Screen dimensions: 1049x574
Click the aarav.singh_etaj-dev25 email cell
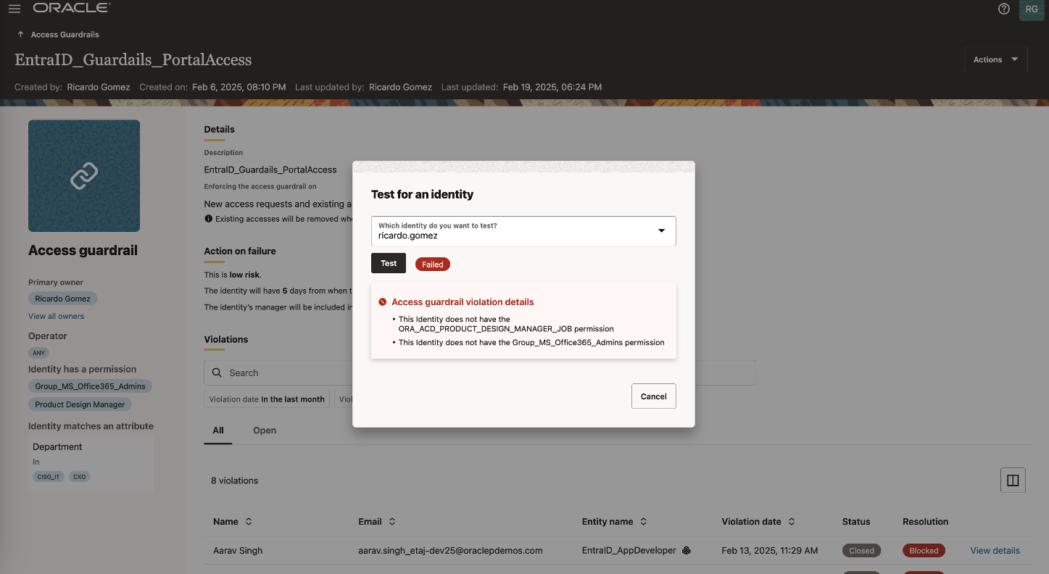[x=450, y=551]
